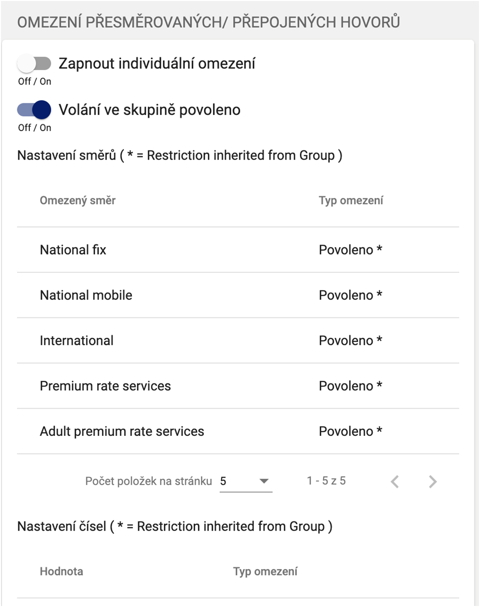This screenshot has height=607, width=480.
Task: Click Typ omezení header in numbers table
Action: (265, 572)
